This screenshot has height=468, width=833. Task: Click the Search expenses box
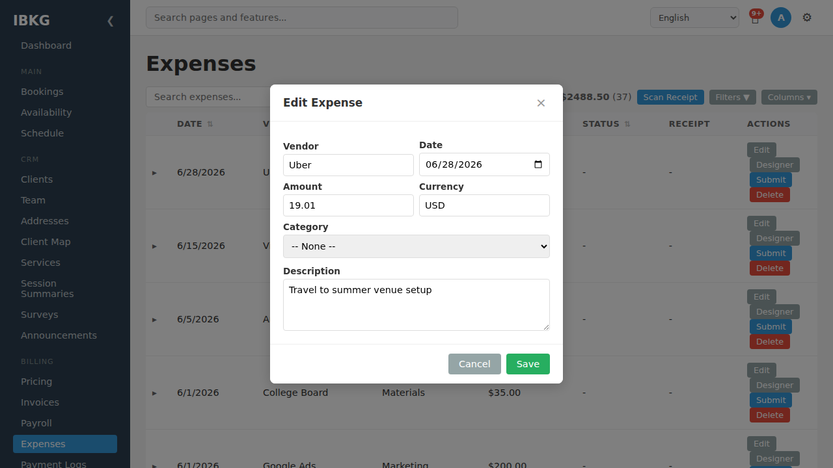click(208, 97)
